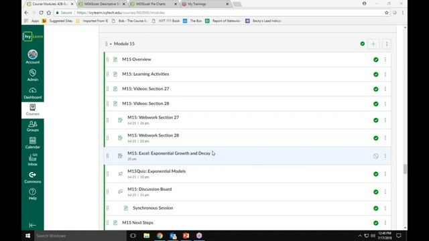Open M15: Learning Activities link
This screenshot has width=429, height=241.
tap(145, 74)
